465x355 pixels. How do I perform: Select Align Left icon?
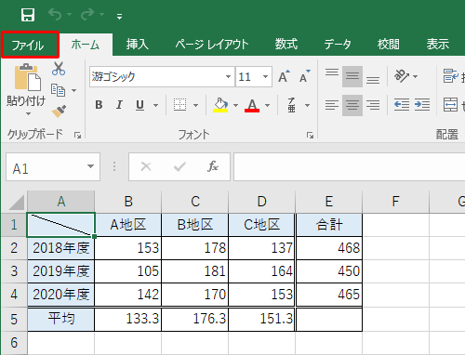point(332,105)
